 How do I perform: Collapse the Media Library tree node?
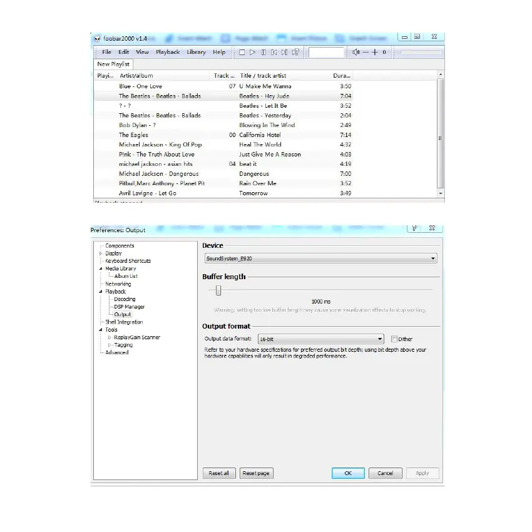point(101,269)
